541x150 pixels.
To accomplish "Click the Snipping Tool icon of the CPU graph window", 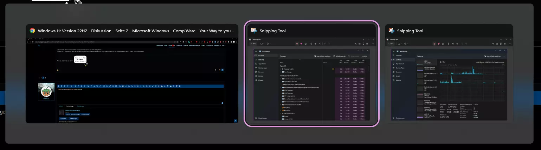I will 391,31.
